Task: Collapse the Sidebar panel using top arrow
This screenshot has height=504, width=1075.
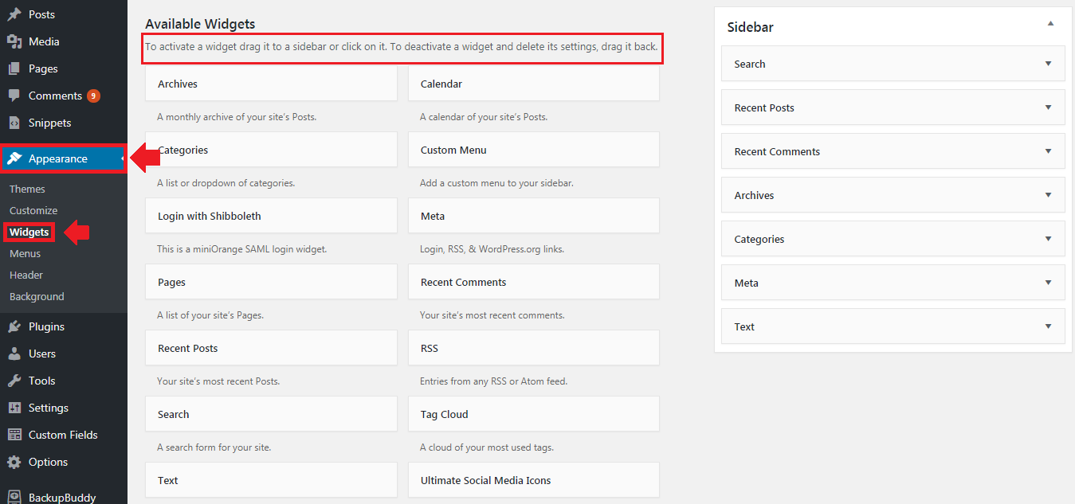Action: (1050, 24)
